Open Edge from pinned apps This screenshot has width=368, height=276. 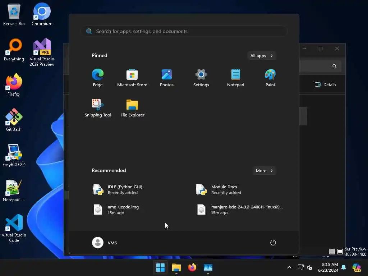pos(98,78)
